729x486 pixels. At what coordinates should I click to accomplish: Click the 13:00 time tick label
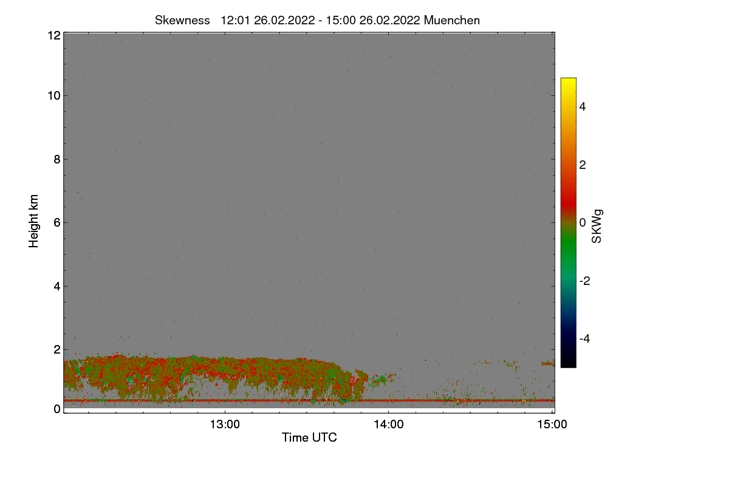[225, 425]
